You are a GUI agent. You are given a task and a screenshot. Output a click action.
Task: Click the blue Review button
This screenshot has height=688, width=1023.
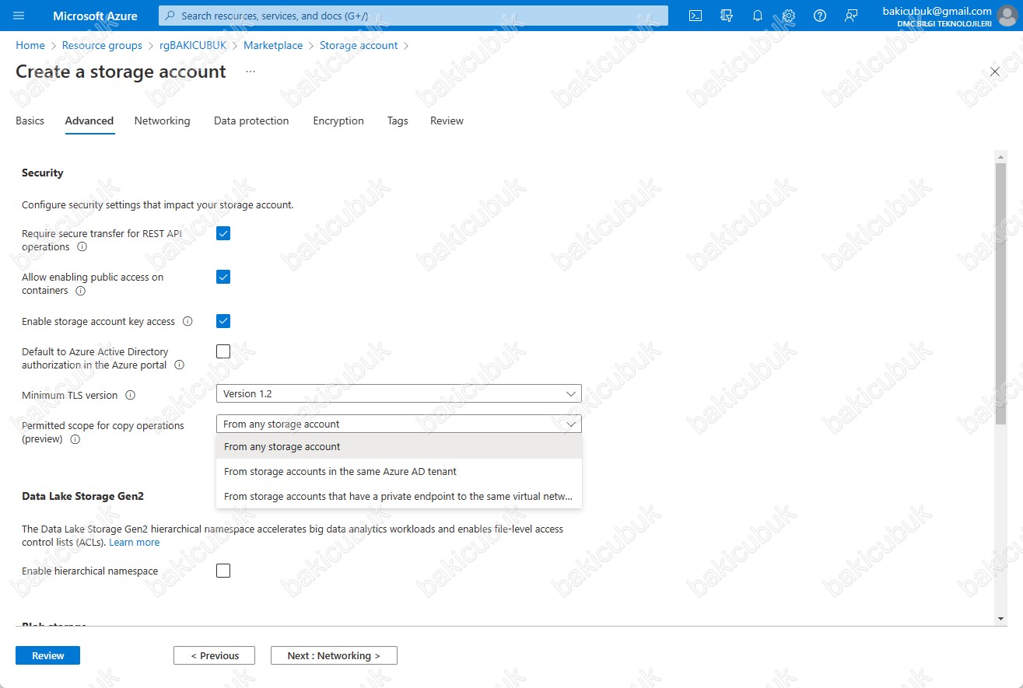click(47, 655)
